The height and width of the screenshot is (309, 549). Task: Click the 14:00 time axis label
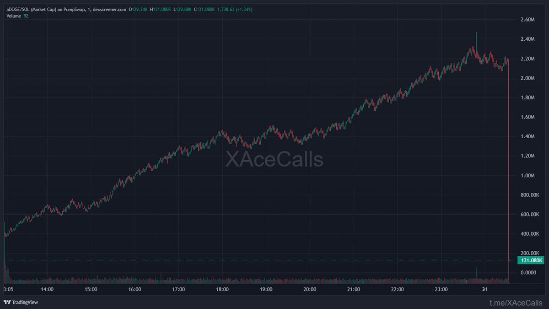click(47, 289)
